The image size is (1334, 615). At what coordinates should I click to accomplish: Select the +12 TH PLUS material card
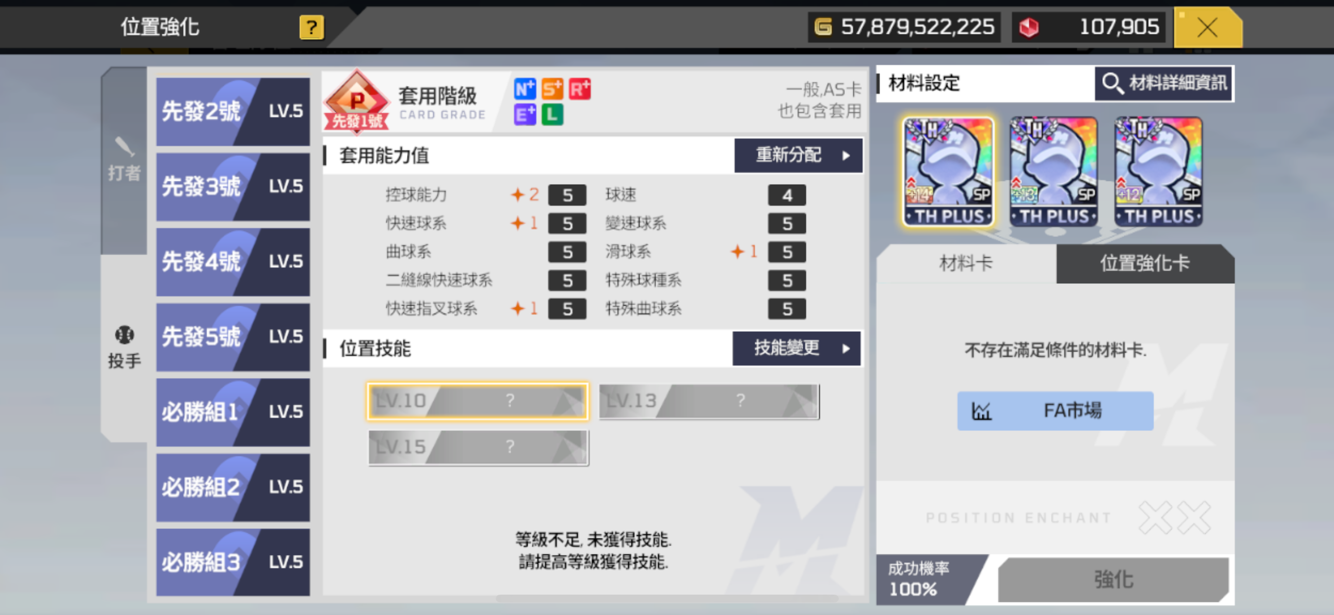(1158, 172)
